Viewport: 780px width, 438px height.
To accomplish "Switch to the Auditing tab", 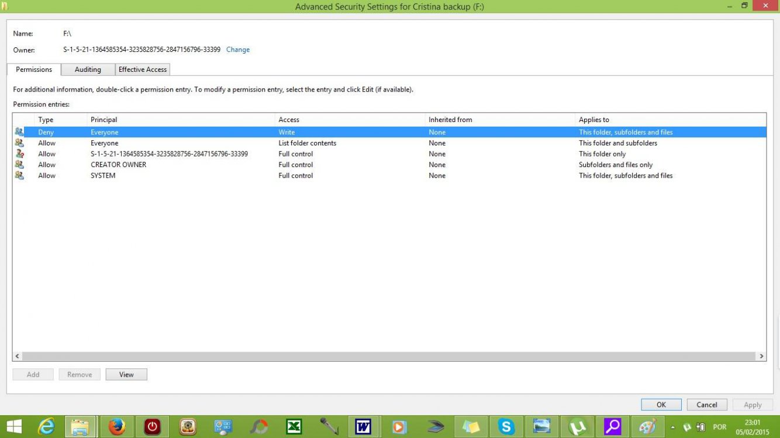I will pos(88,69).
